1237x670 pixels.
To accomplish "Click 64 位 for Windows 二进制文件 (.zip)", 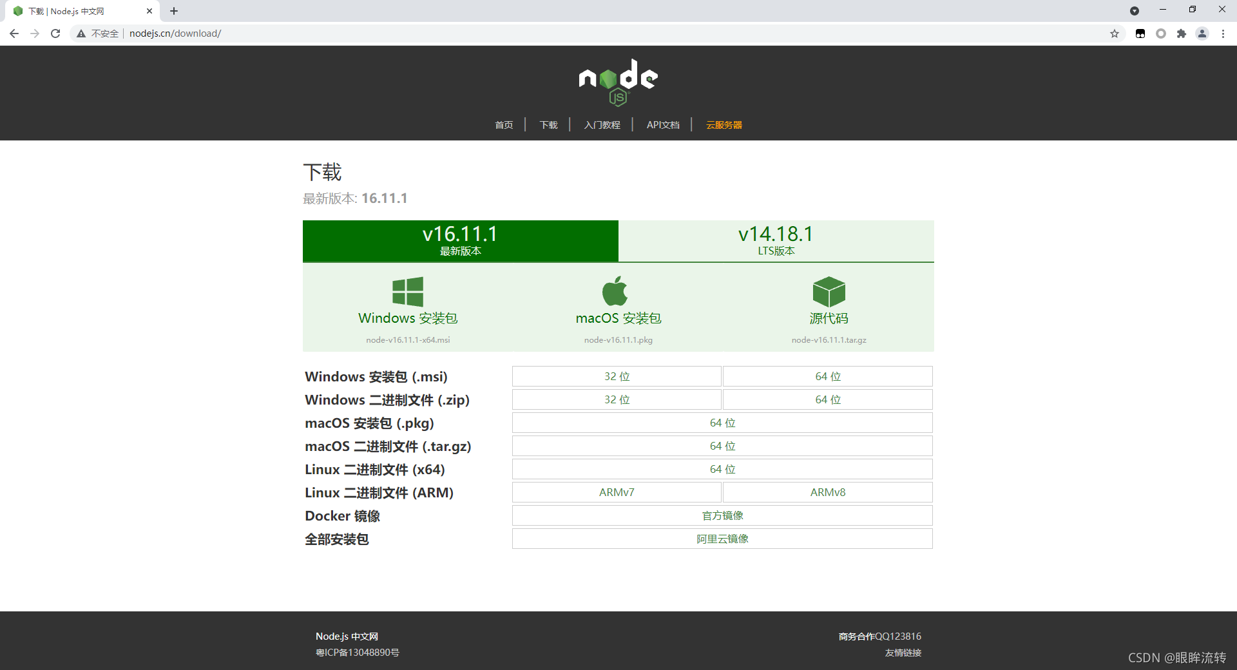I will (x=828, y=399).
